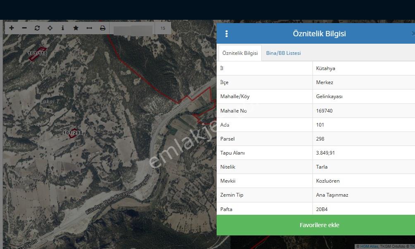The height and width of the screenshot is (249, 415).
Task: Select parcel 101/118 on the map
Action: [x=37, y=54]
